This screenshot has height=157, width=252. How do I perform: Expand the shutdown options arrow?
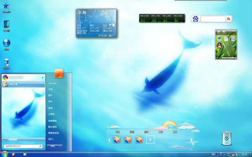60,146
